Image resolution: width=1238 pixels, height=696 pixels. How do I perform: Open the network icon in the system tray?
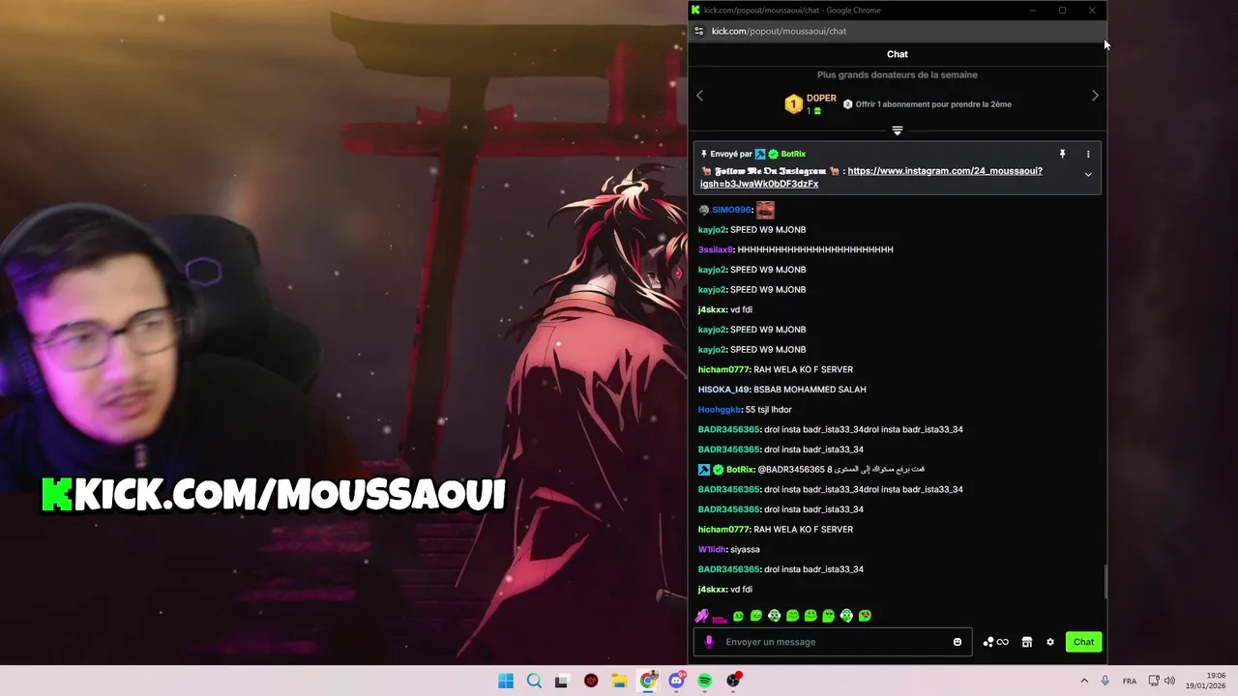1156,681
